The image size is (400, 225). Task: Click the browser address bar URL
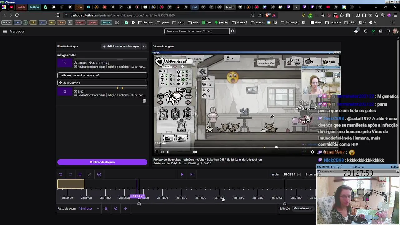click(122, 15)
